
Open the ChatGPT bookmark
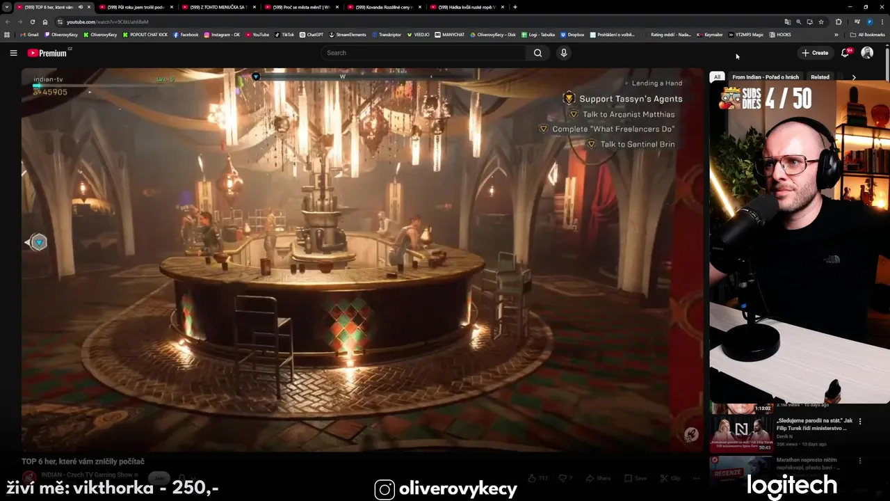(x=311, y=34)
